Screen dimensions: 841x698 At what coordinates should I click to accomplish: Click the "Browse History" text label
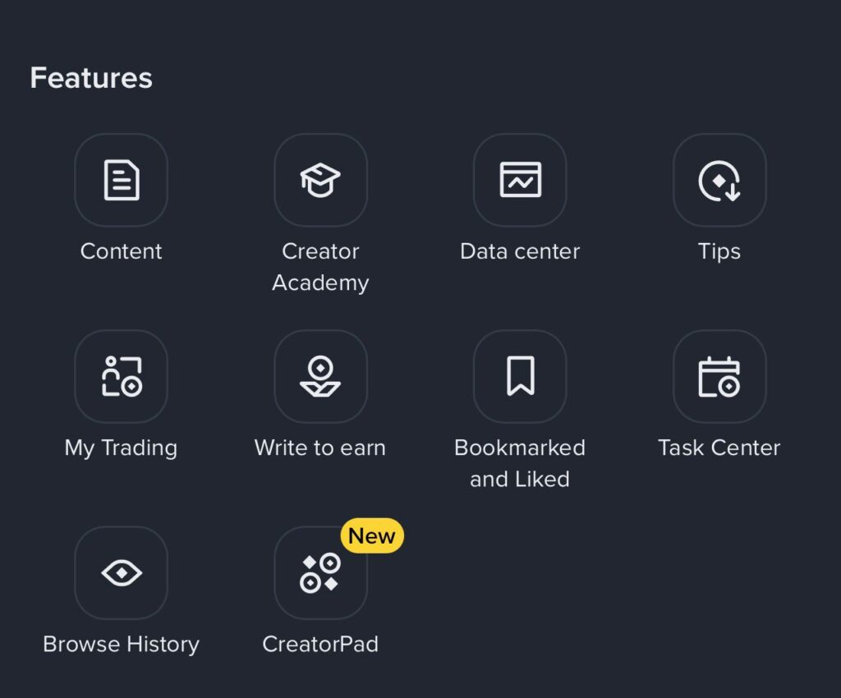[122, 644]
